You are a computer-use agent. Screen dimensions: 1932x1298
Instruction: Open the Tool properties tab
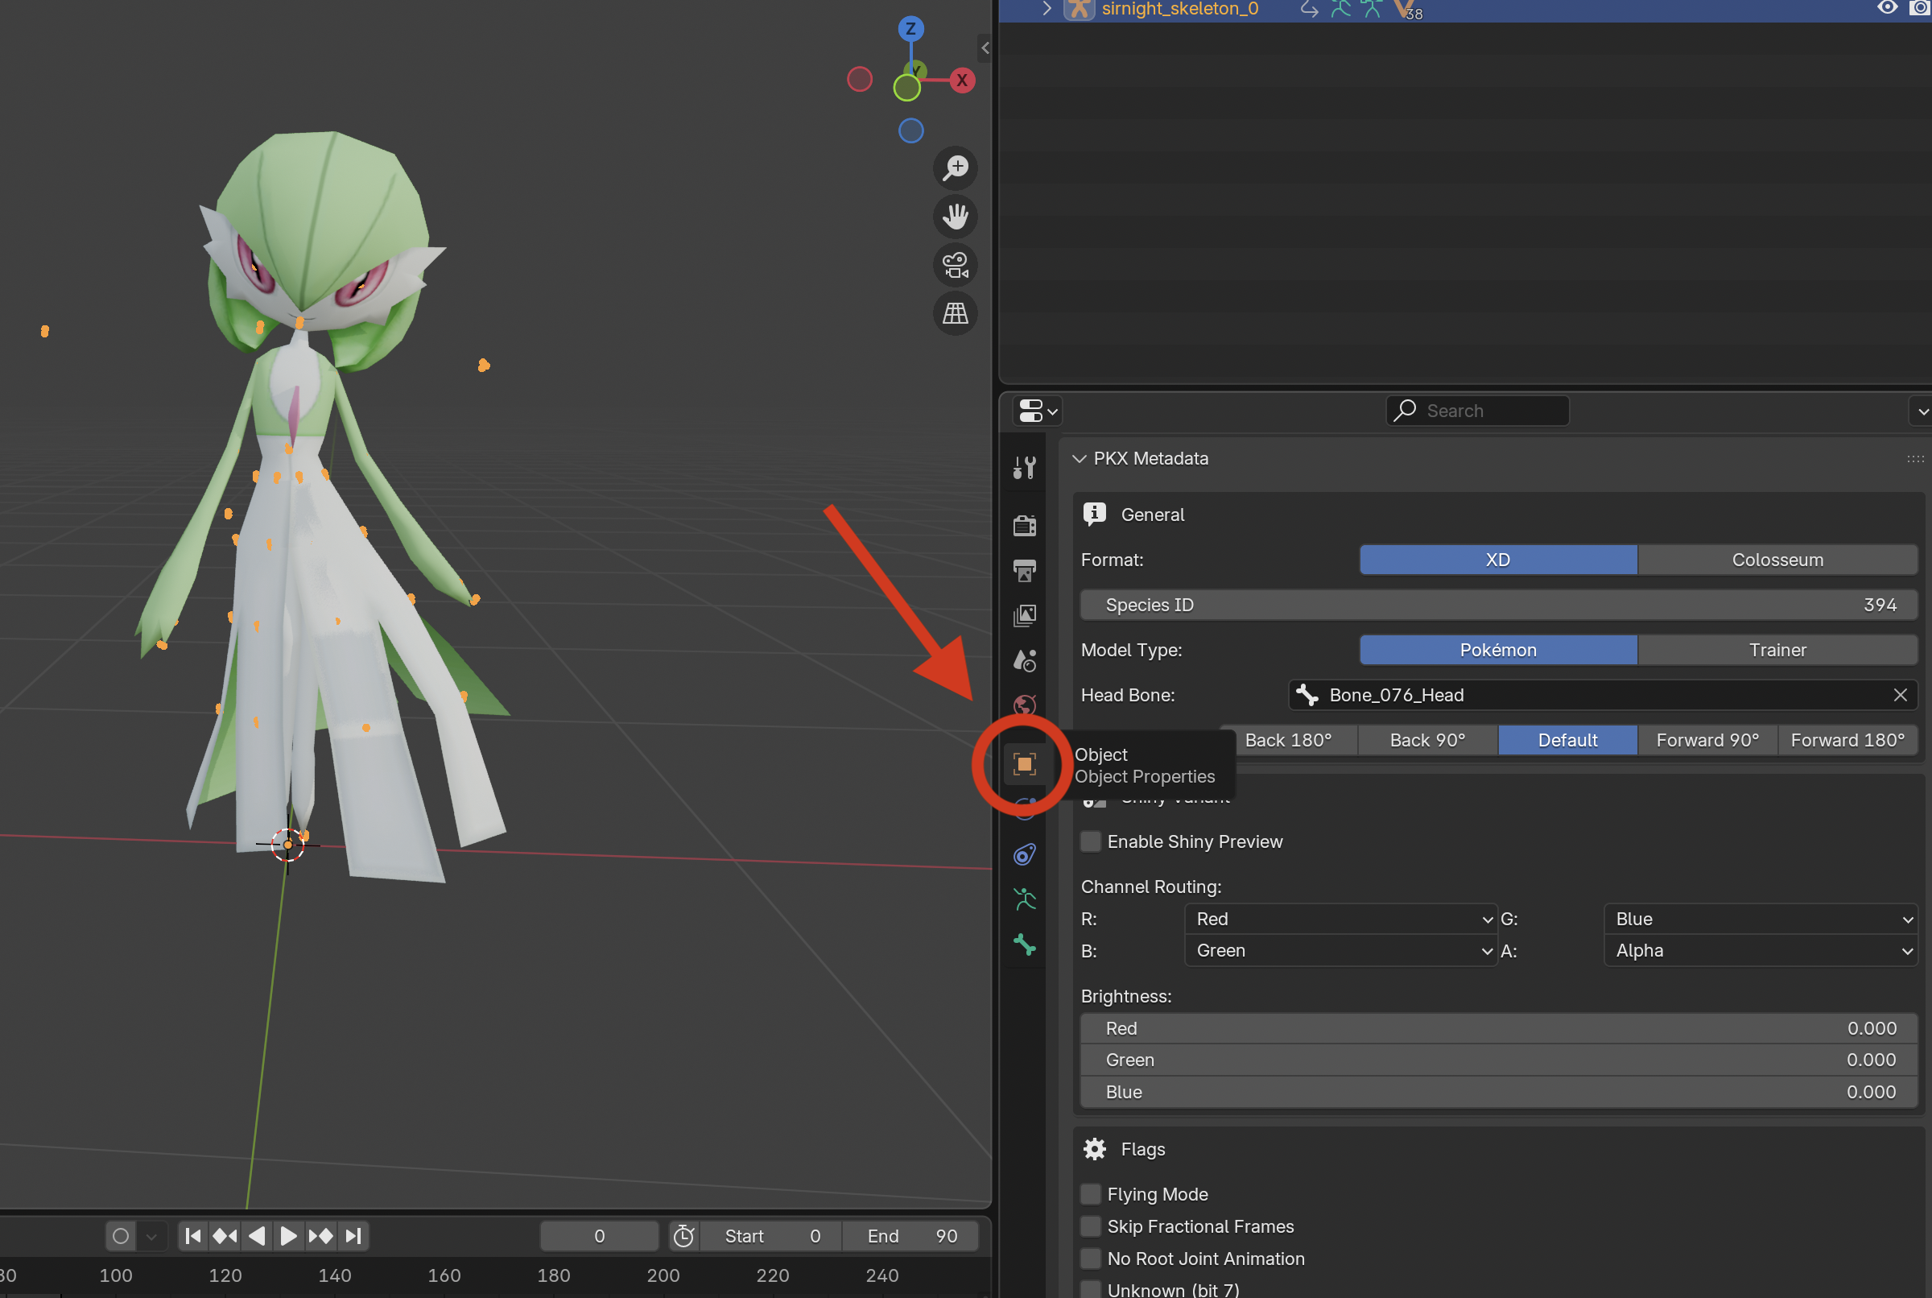[x=1024, y=468]
